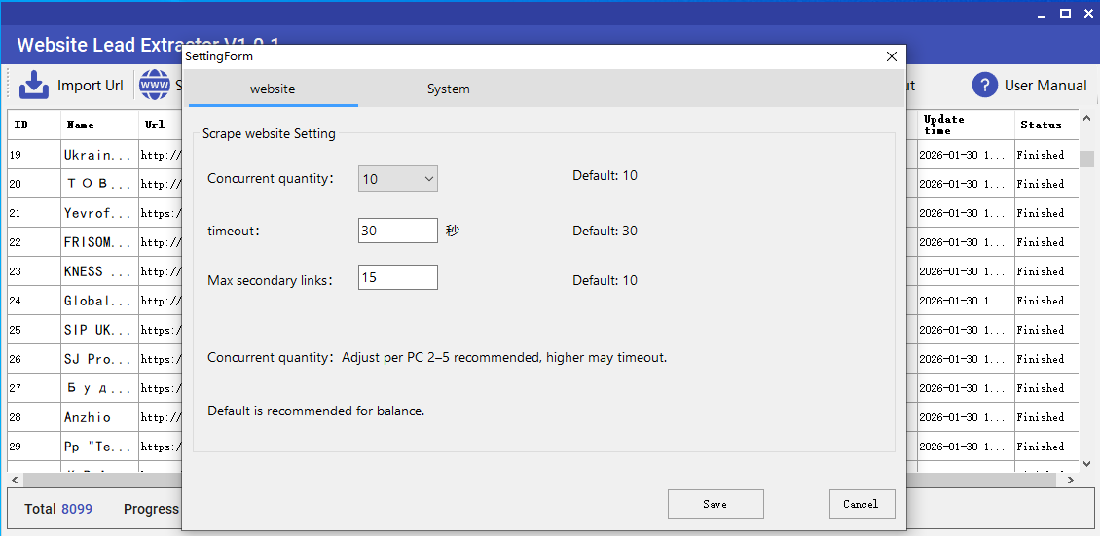Click right arrow of horizontal scrollbar
This screenshot has height=536, width=1100.
1071,481
